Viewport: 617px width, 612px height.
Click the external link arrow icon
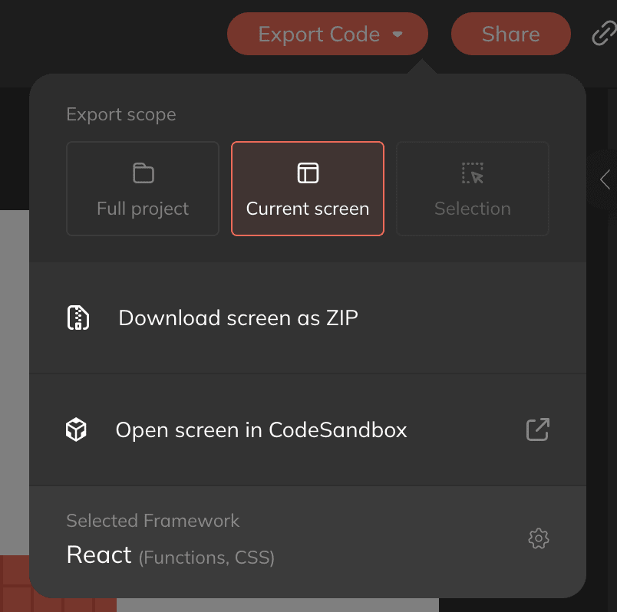point(538,429)
